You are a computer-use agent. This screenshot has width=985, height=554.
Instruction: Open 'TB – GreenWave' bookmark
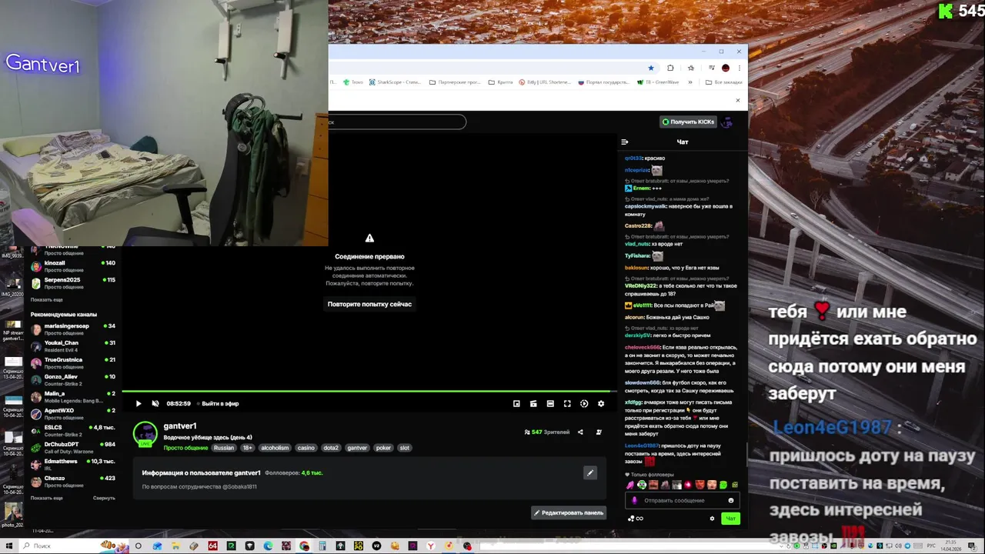tap(658, 82)
